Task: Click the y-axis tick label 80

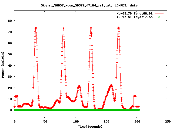Action: pyautogui.click(x=10, y=21)
